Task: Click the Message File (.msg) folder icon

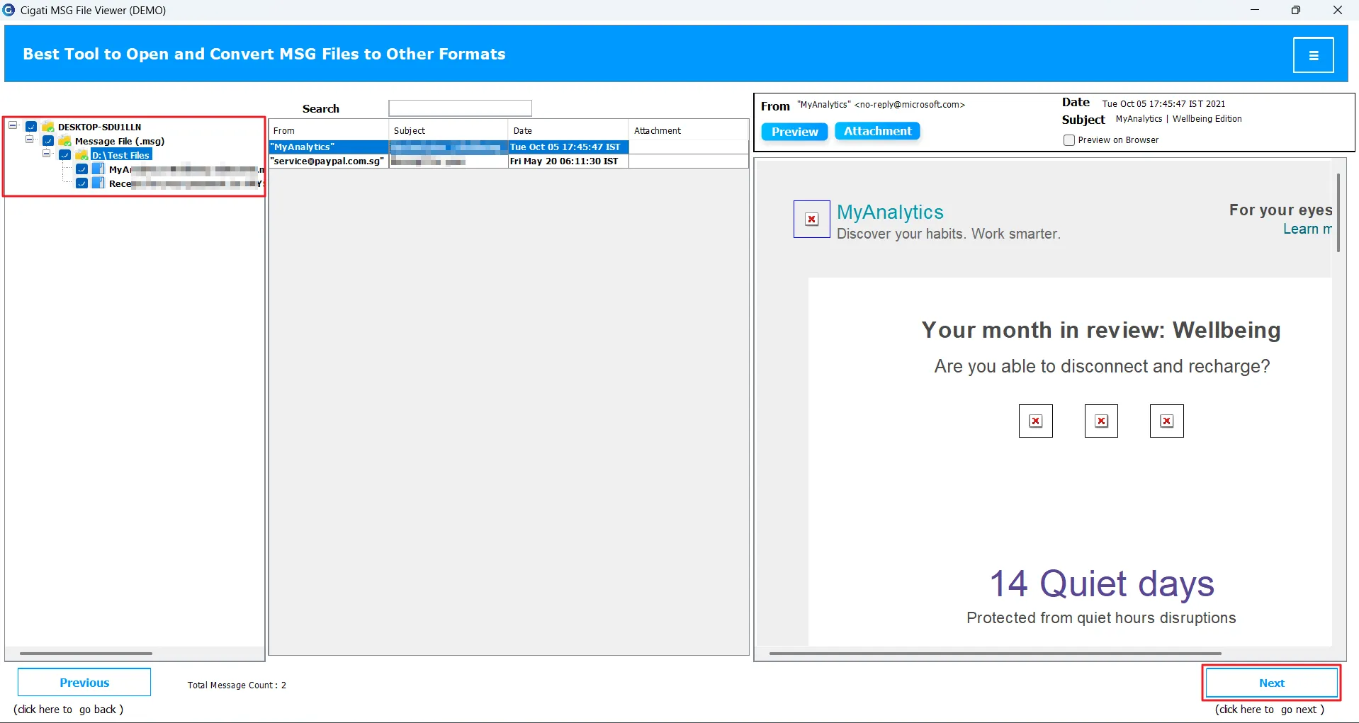Action: coord(65,141)
